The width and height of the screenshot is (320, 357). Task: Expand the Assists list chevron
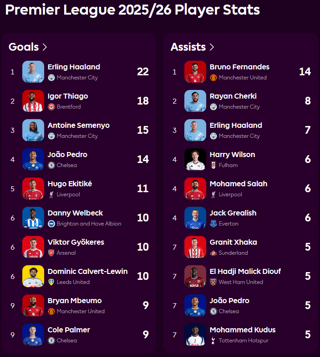[212, 47]
